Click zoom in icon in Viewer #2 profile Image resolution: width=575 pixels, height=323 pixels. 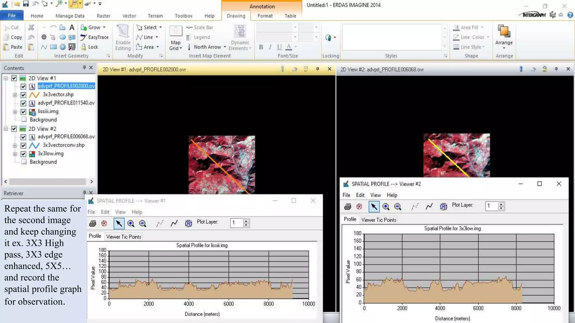tap(386, 207)
